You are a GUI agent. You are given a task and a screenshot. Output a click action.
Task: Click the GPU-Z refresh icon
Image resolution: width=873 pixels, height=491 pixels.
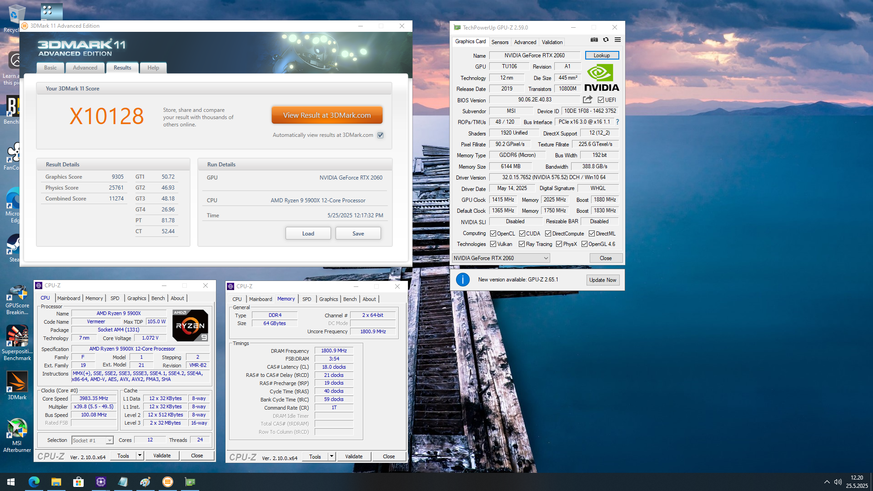click(x=606, y=40)
